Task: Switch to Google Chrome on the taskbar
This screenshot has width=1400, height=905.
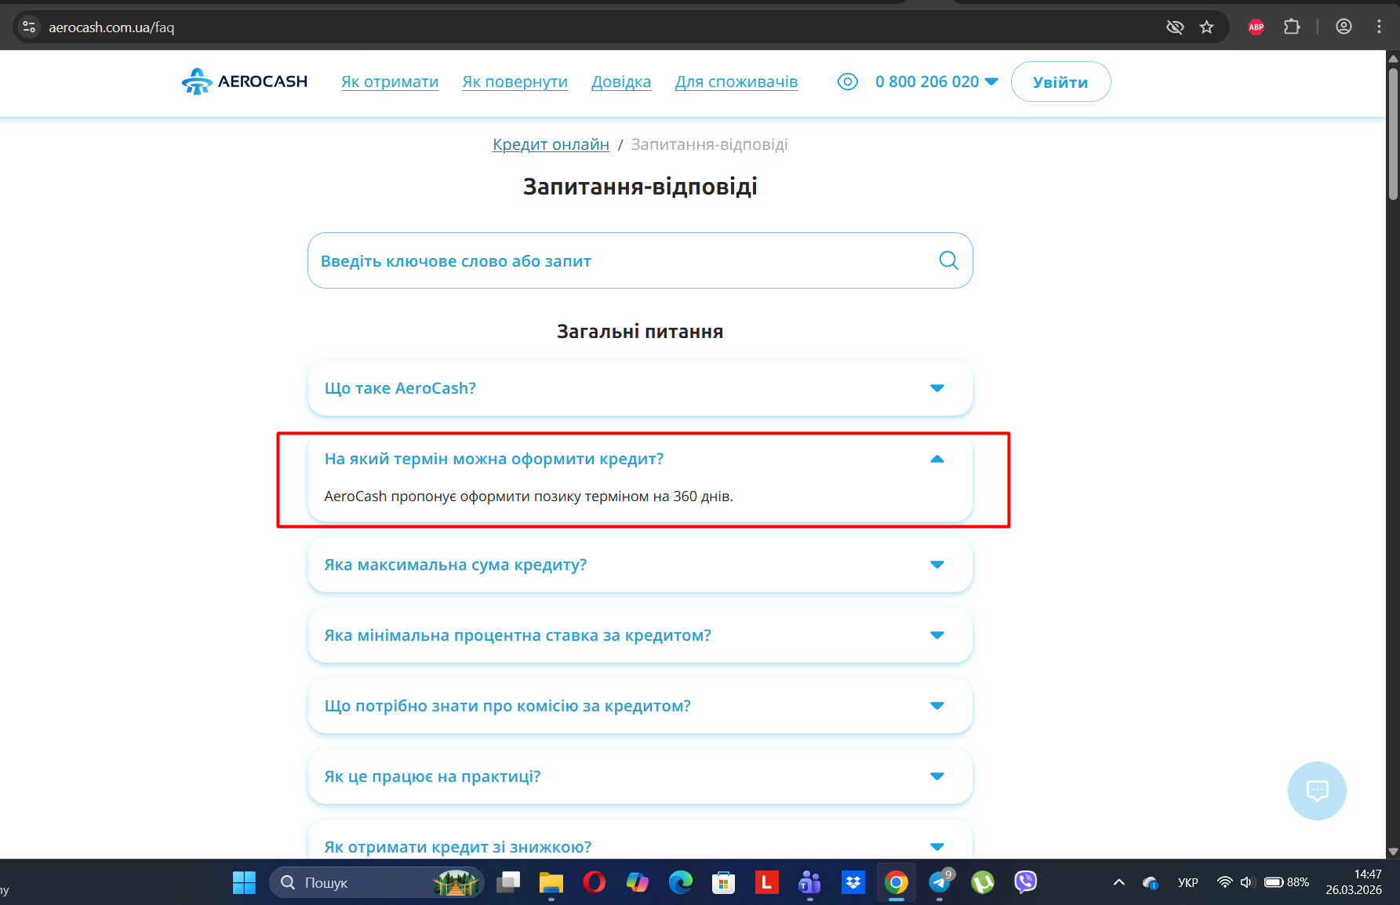Action: tap(896, 882)
